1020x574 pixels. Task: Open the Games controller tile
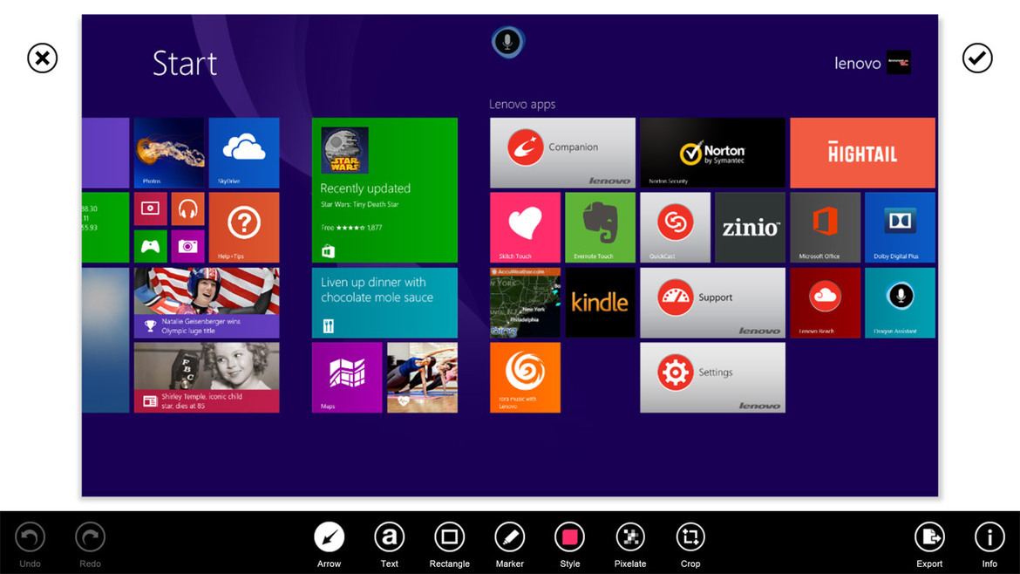pyautogui.click(x=150, y=247)
